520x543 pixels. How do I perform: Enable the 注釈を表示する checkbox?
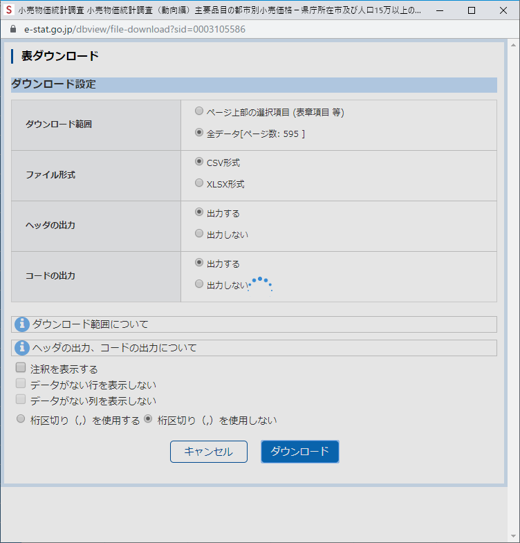[21, 369]
